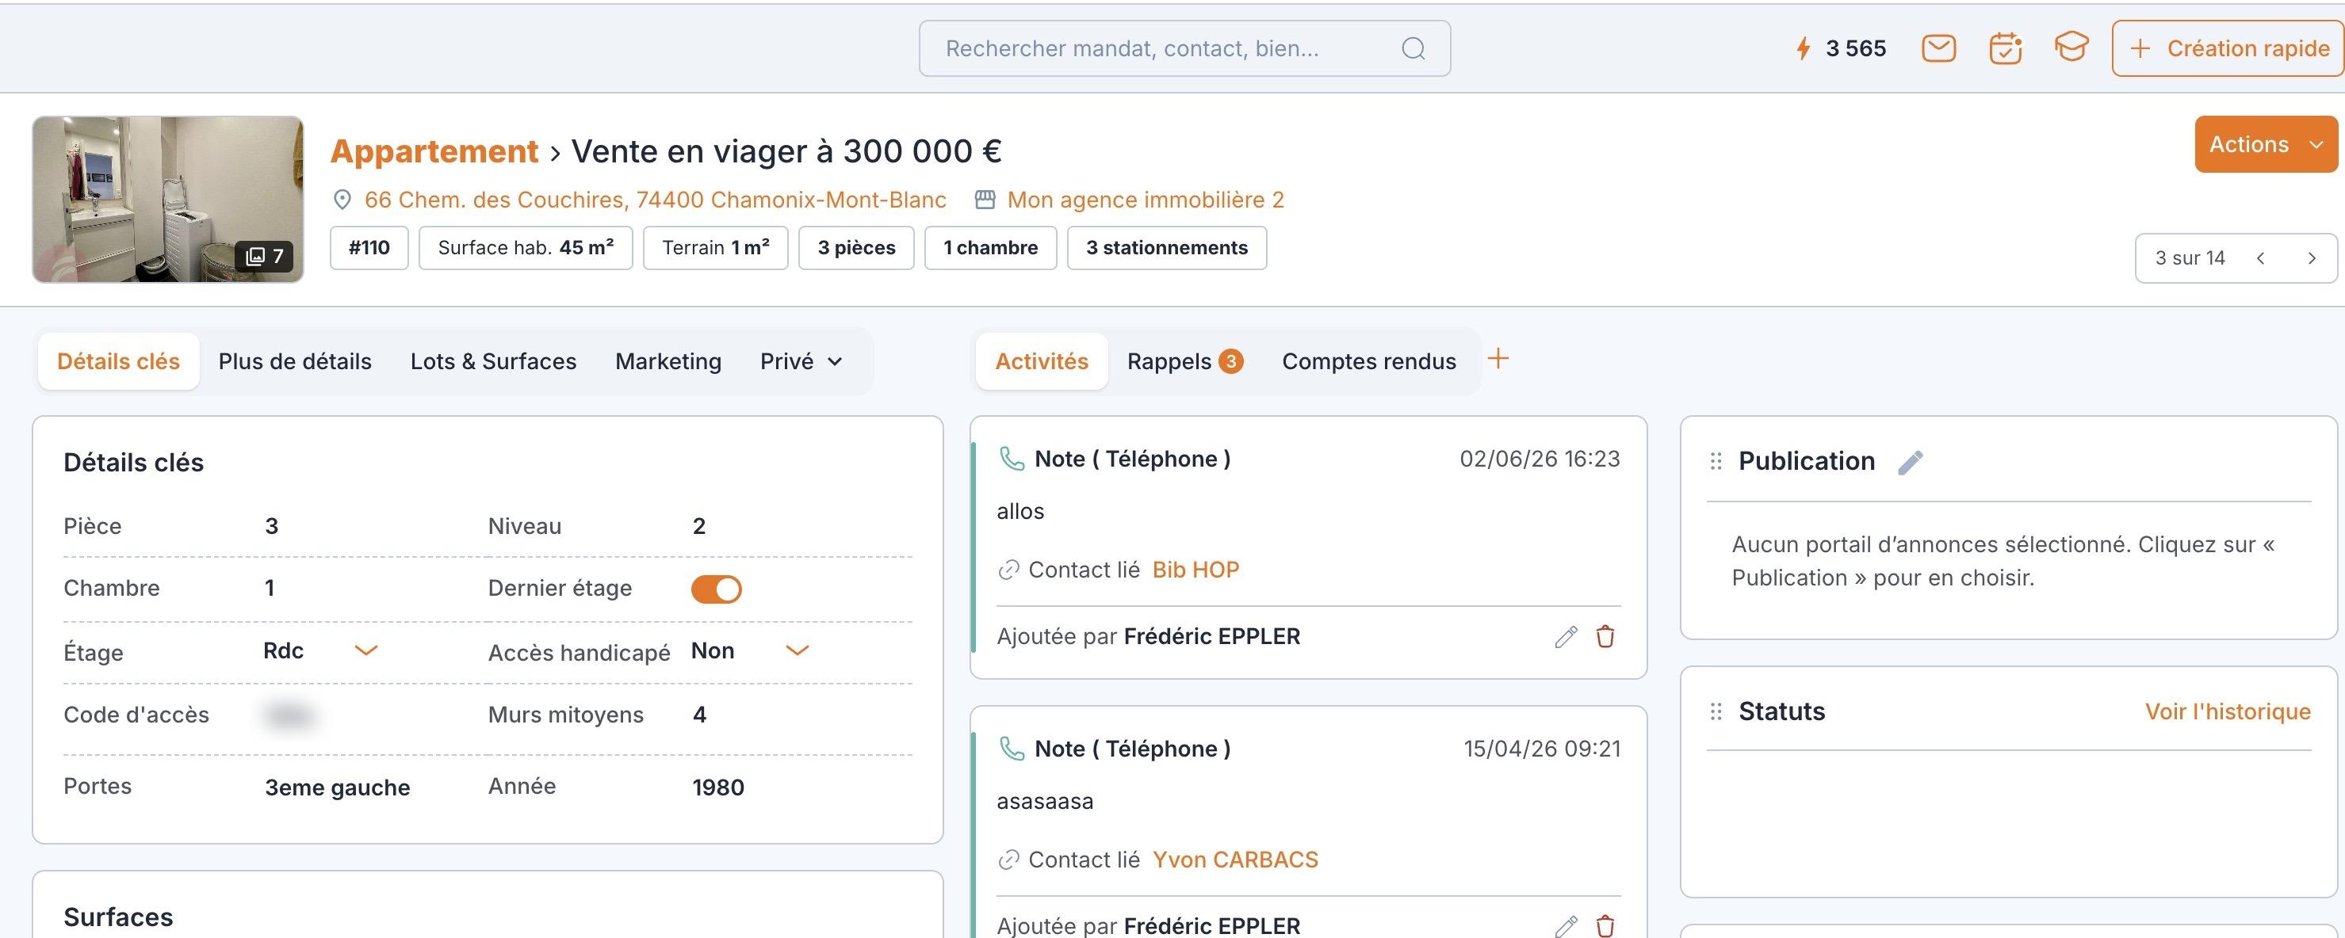Screen dimensions: 2345x938
Task: Click the Année value 1980
Action: tap(718, 787)
